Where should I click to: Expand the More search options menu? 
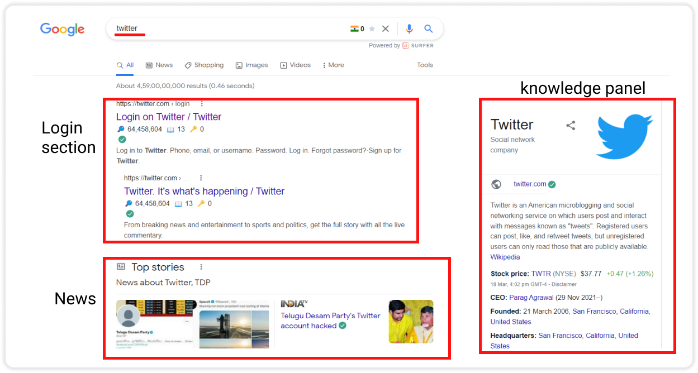333,65
